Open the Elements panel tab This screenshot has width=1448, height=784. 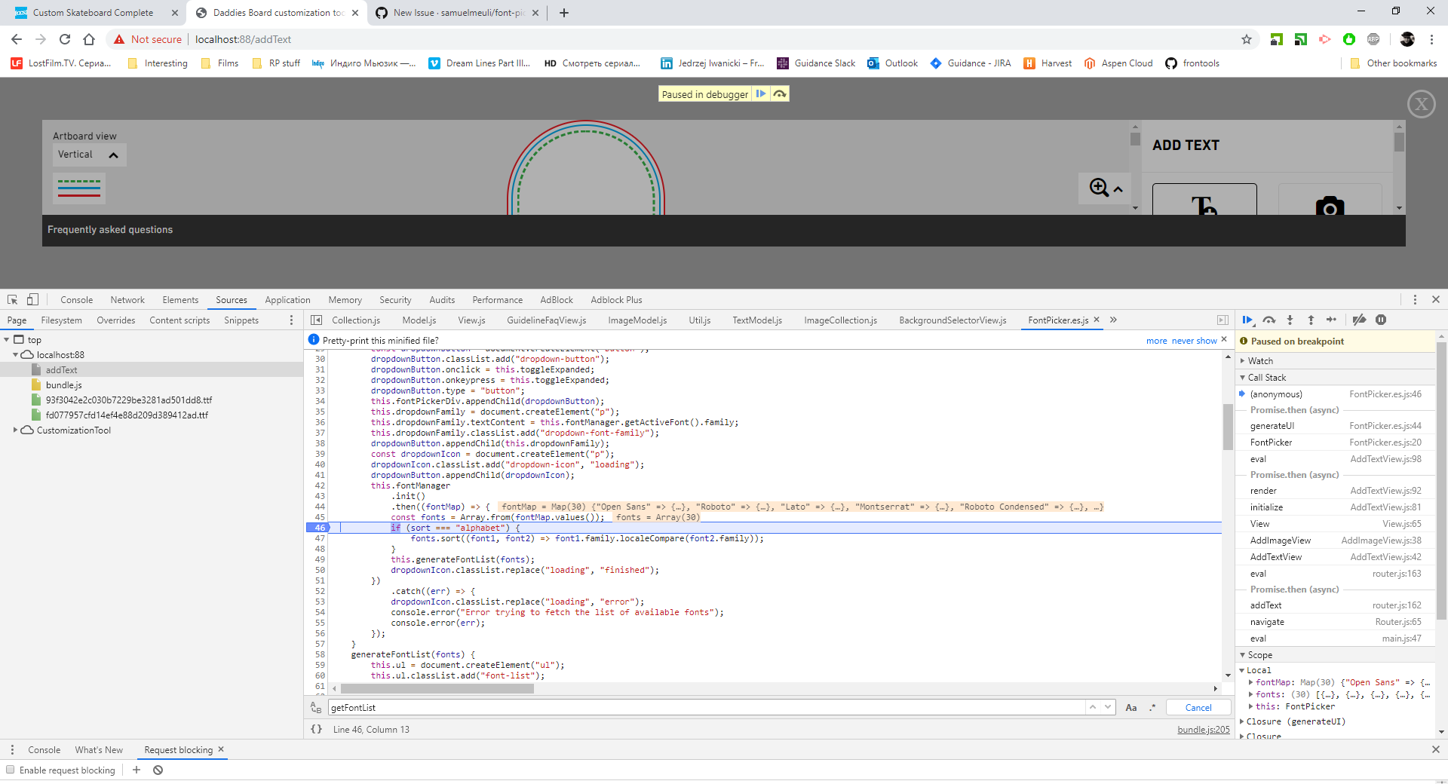(180, 299)
